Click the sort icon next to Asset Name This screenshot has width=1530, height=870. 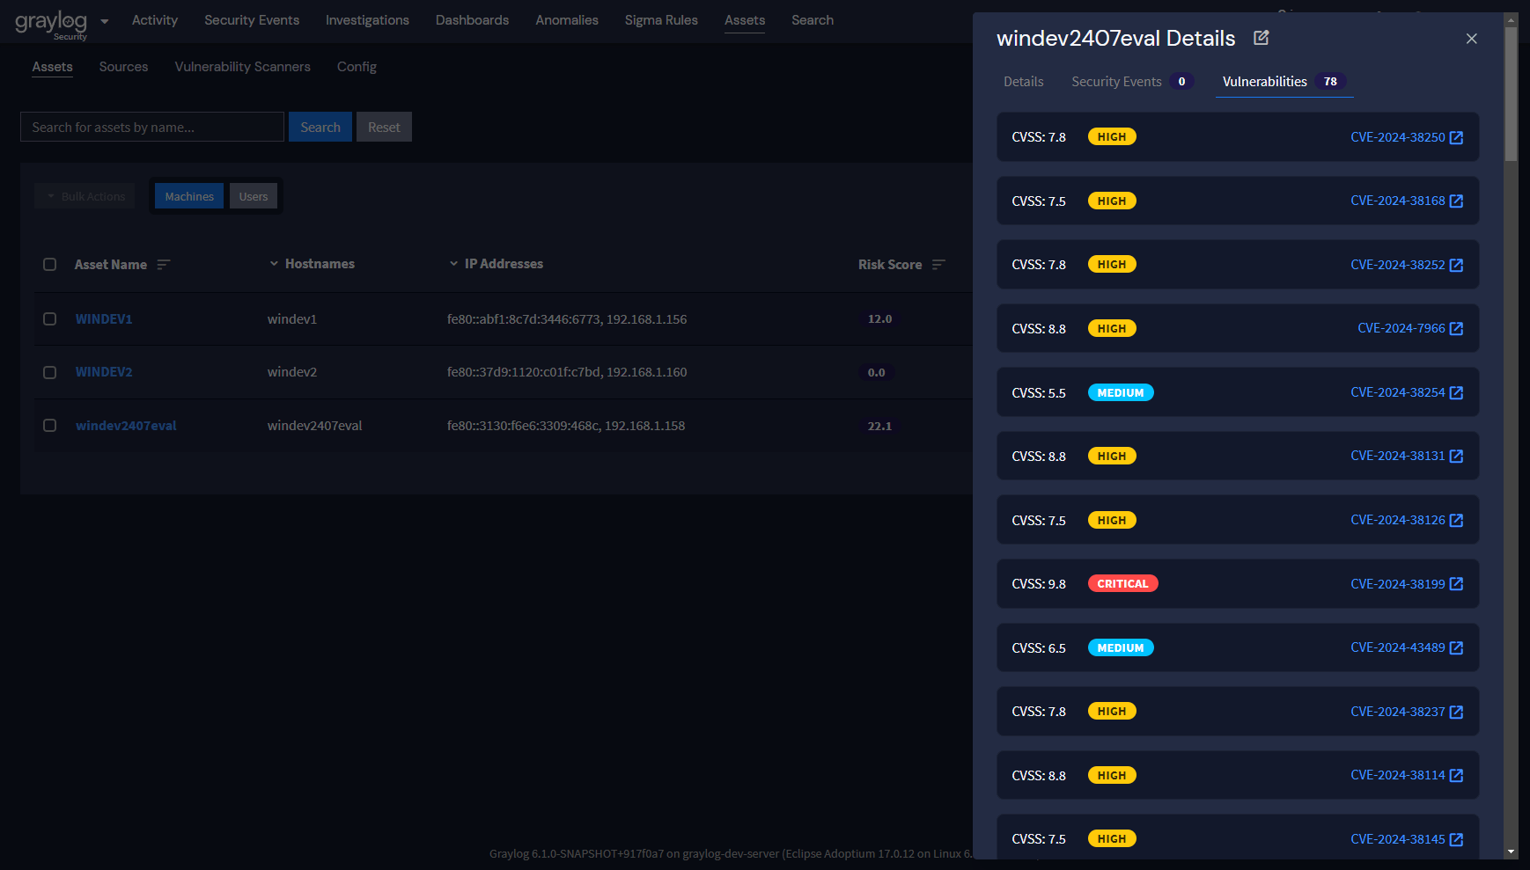coord(164,264)
